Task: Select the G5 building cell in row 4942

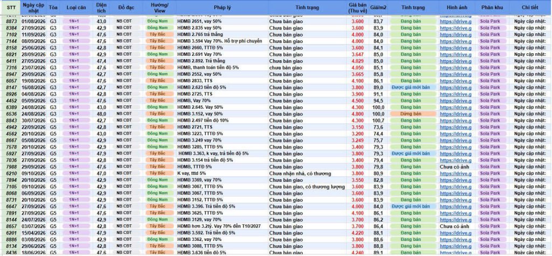Action: click(53, 127)
